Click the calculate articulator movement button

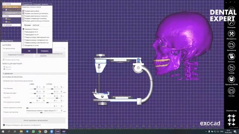click(x=34, y=120)
